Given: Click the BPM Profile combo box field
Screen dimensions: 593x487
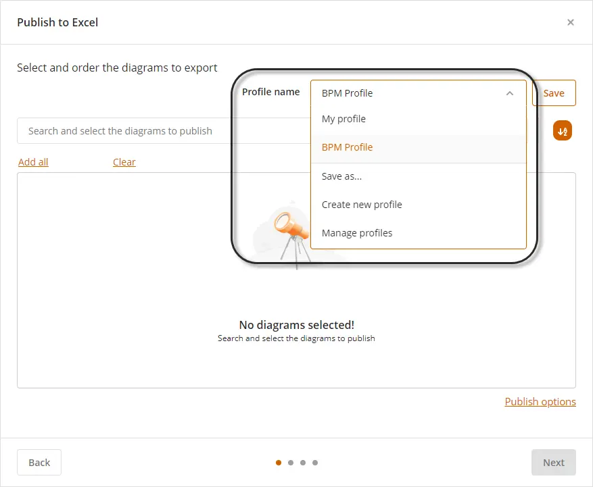Looking at the screenshot, I should click(419, 93).
